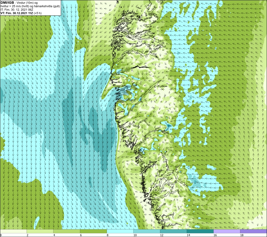Click the DMI/IGB title text
267x237 pixels.
tap(7, 3)
